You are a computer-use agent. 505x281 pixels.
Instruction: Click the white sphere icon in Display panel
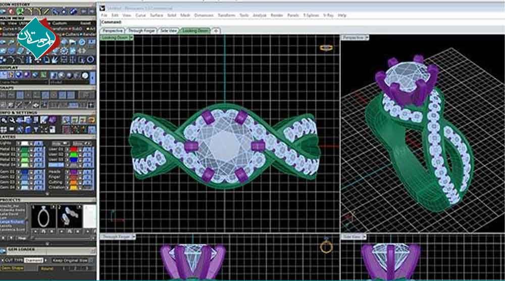[x=85, y=75]
